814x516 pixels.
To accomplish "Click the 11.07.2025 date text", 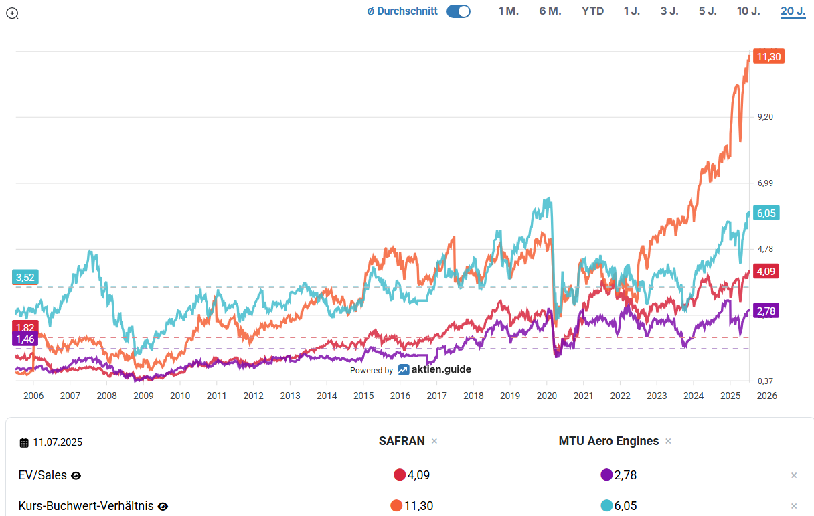I will [58, 442].
